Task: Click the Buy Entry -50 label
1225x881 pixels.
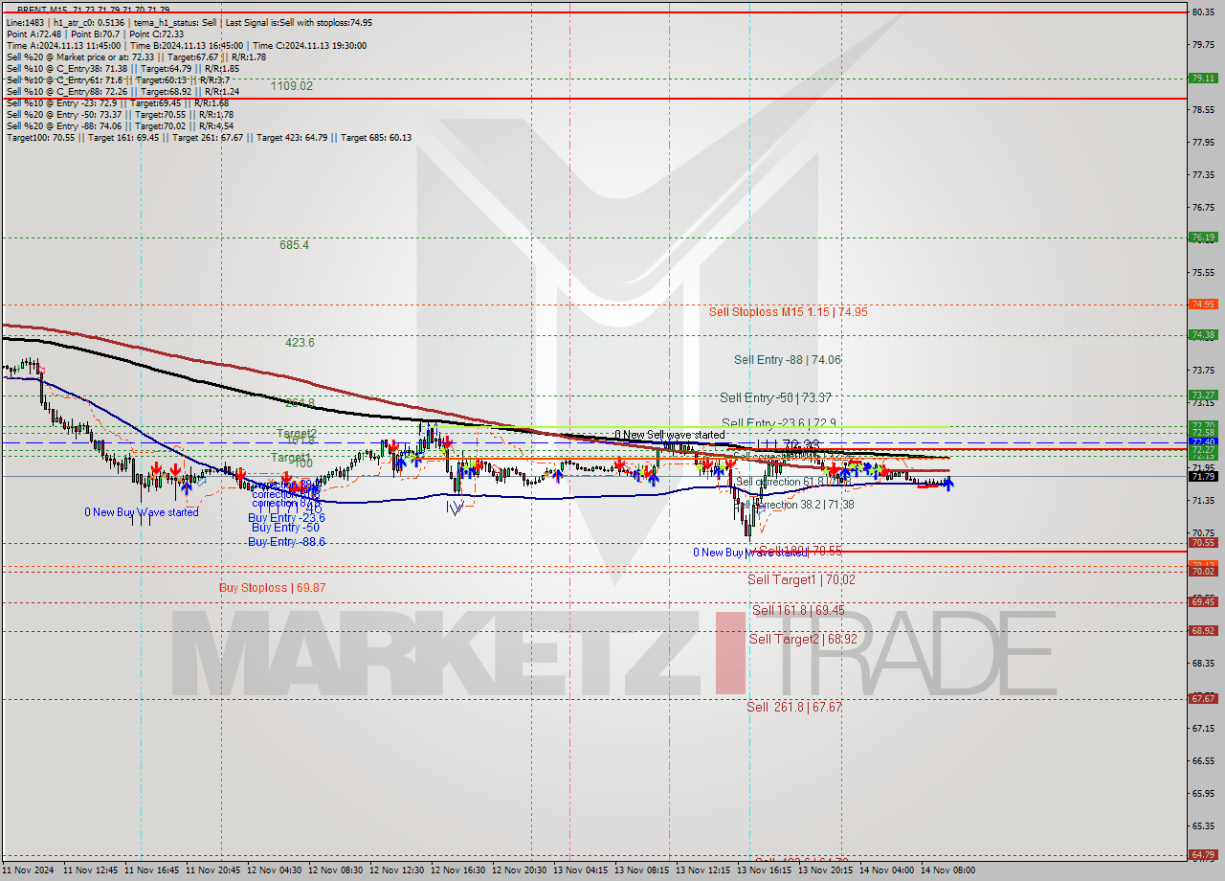Action: pyautogui.click(x=284, y=528)
